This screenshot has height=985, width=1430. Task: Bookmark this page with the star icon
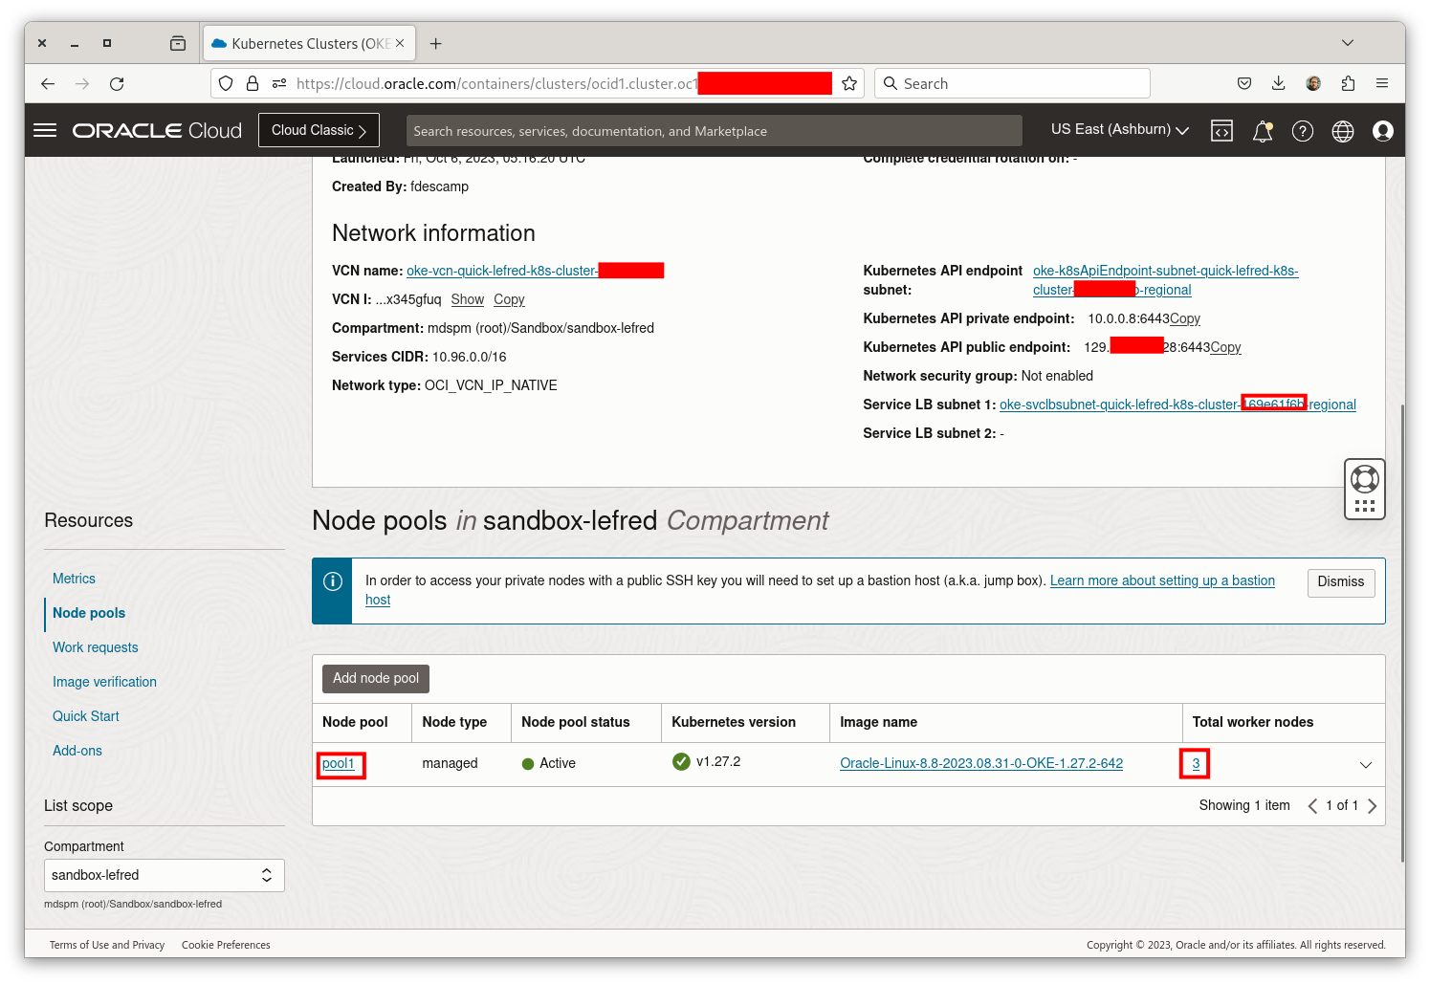click(x=849, y=84)
